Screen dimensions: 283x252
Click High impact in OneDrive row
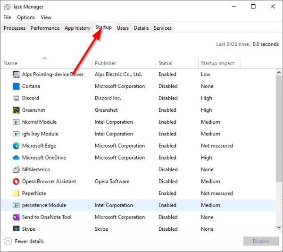coord(207,158)
